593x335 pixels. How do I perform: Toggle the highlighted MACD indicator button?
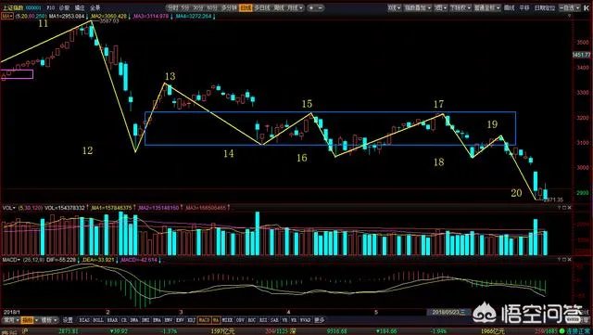pyautogui.click(x=204, y=320)
